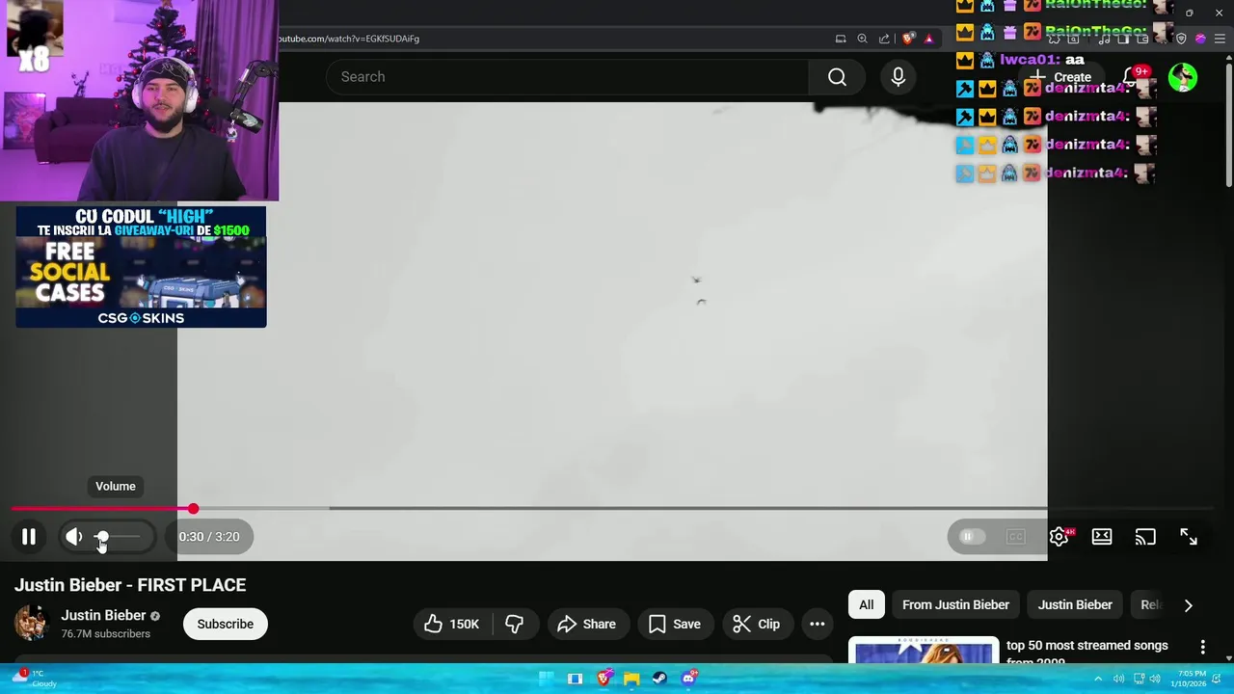Open top 50 most streamed songs thumbnail
The image size is (1234, 694).
pos(924,651)
